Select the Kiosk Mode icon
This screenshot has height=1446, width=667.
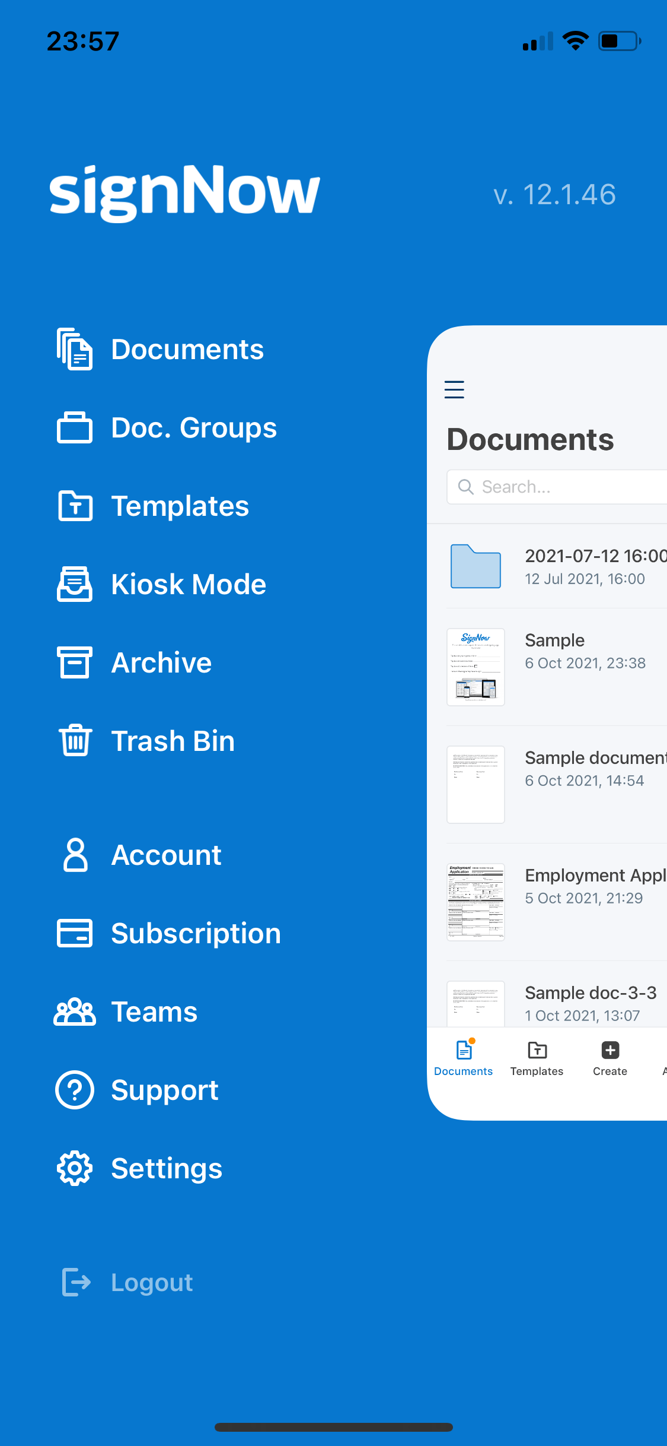[x=75, y=584]
